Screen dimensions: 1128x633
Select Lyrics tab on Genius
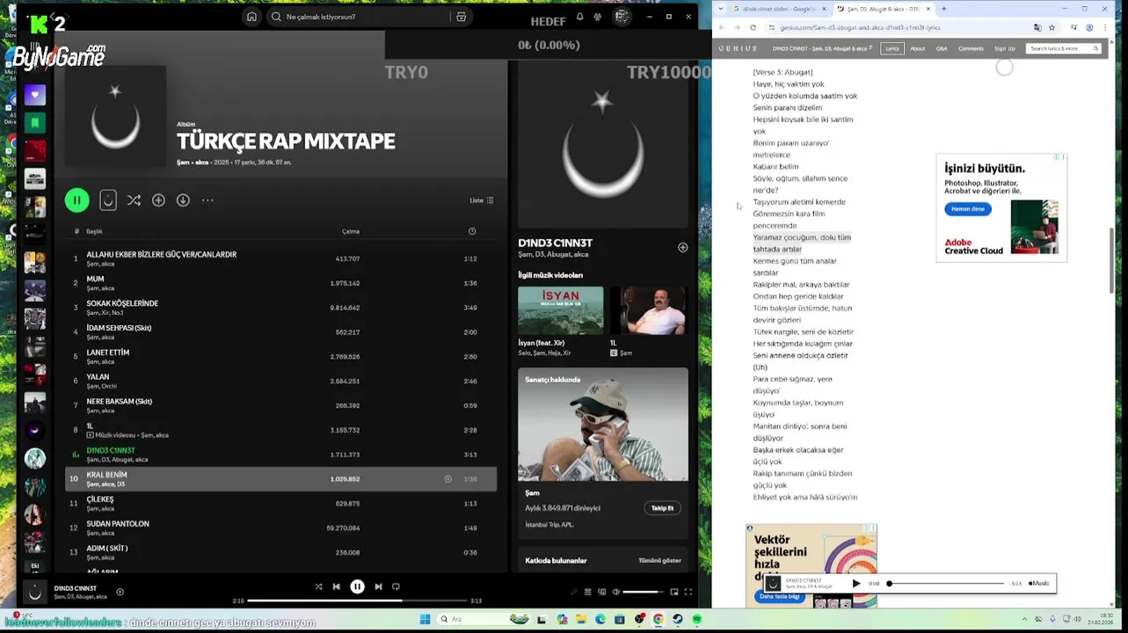(892, 48)
